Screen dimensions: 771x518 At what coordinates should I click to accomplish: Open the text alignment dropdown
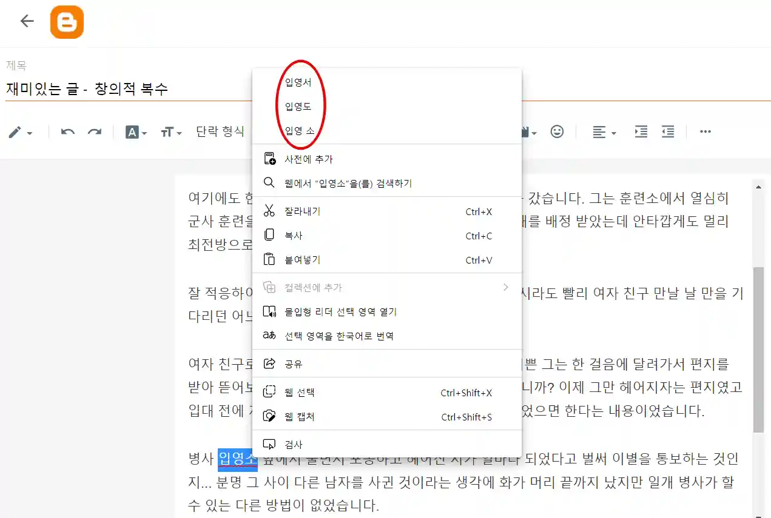coord(604,132)
